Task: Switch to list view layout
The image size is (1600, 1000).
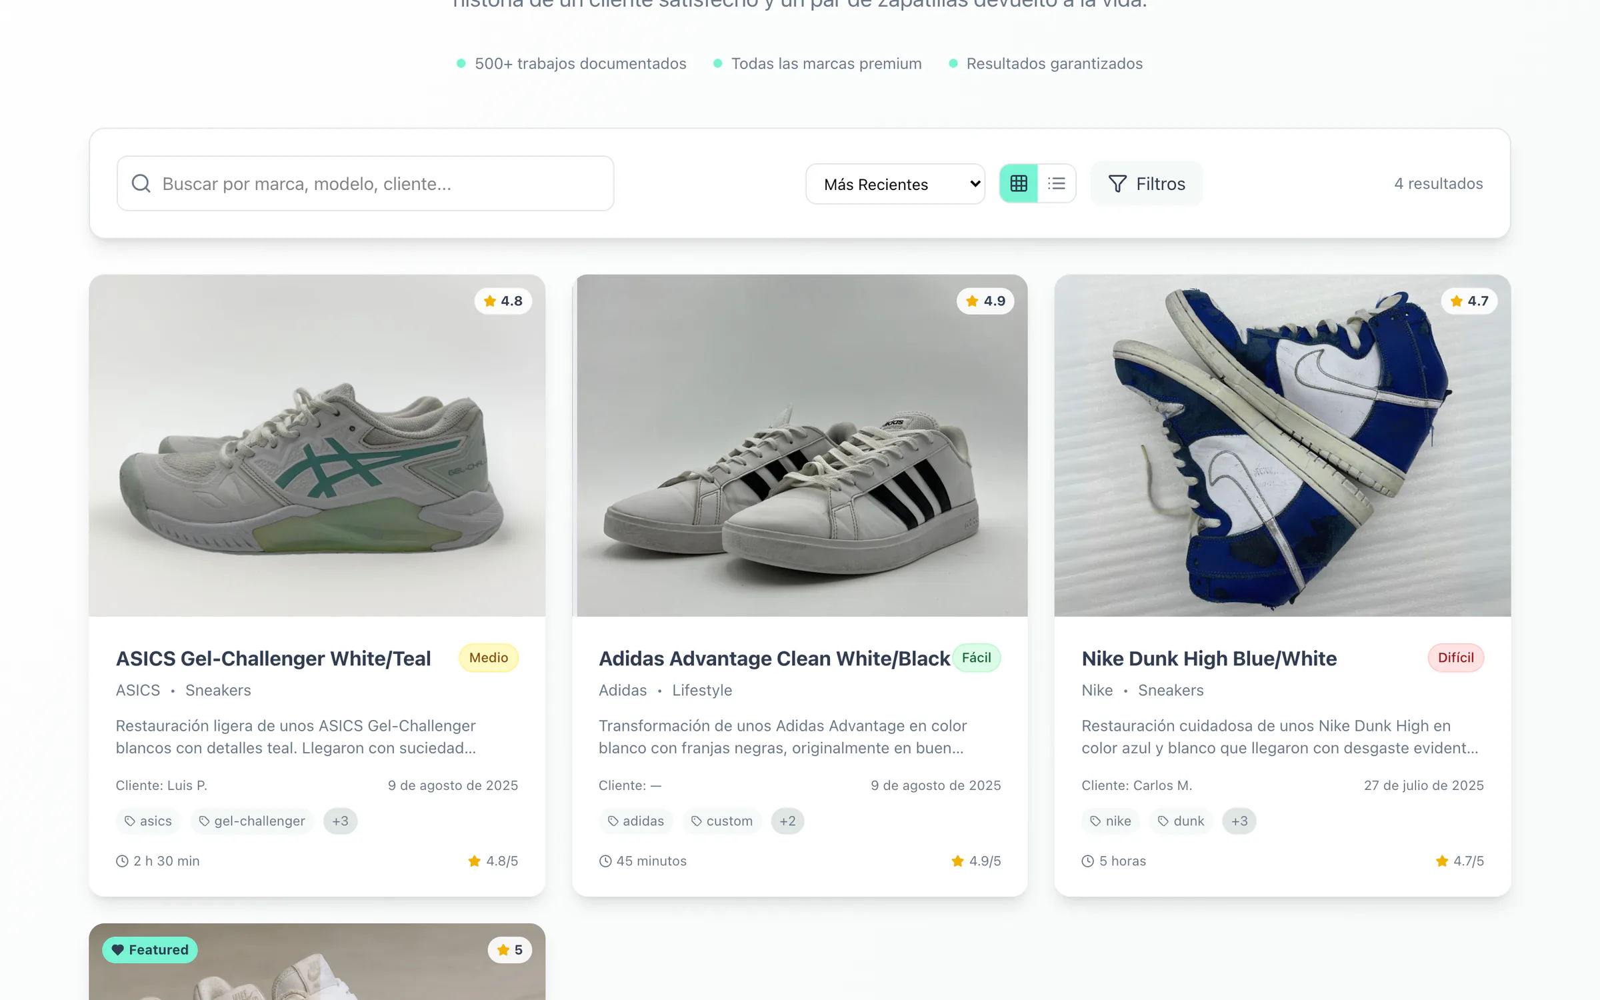Action: (1057, 183)
